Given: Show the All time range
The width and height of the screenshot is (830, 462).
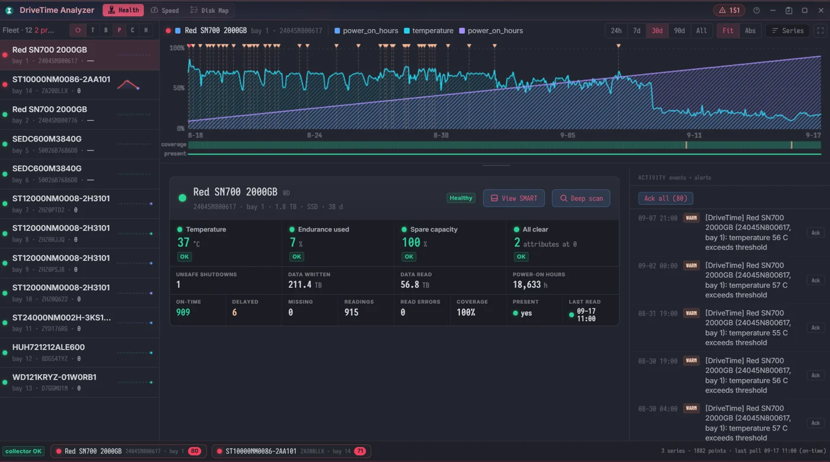Looking at the screenshot, I should [x=701, y=31].
